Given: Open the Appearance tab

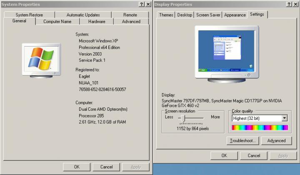Looking at the screenshot, I should pos(235,15).
